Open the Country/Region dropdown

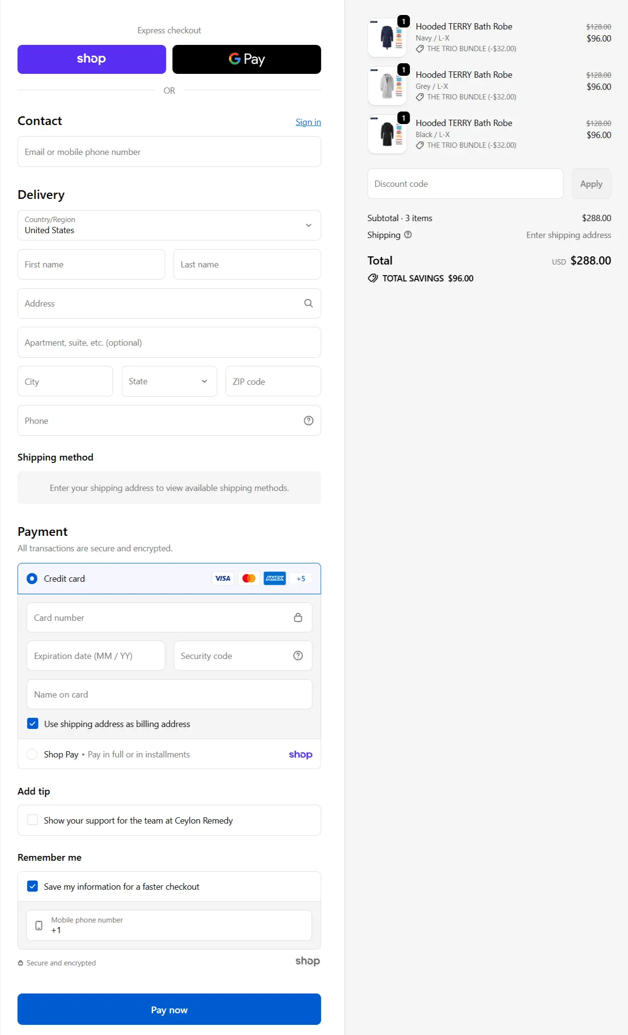pos(169,225)
